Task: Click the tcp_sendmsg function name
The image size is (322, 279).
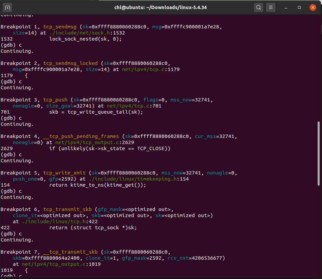Action: [x=60, y=27]
